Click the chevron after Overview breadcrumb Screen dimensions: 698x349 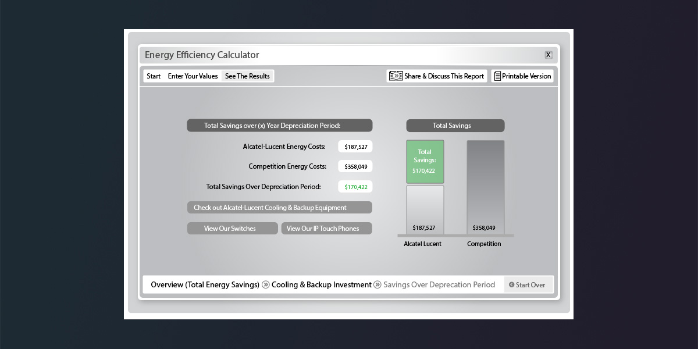coord(266,285)
